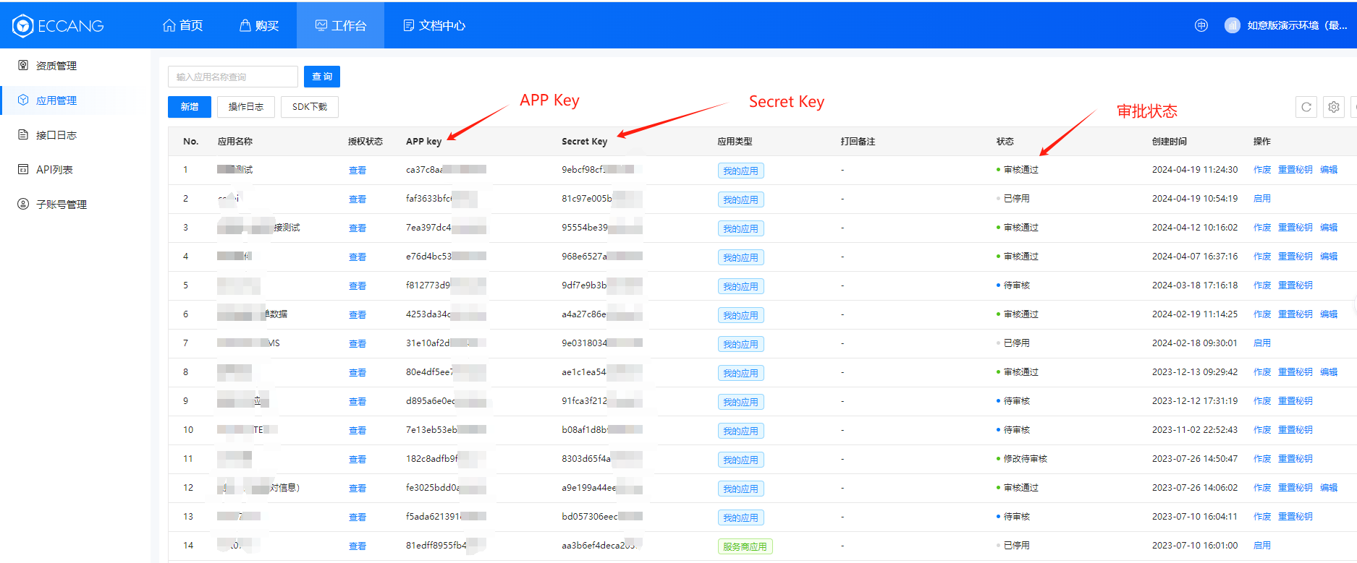Image resolution: width=1357 pixels, height=563 pixels.
Task: Select date cell 2024-04-12 10:16:02
Action: click(x=1195, y=228)
